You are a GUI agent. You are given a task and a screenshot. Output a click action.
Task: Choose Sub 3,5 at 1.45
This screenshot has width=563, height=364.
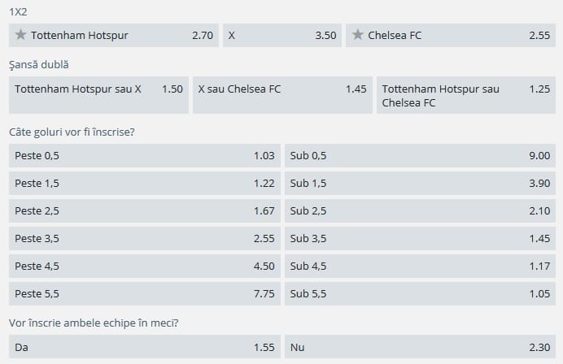click(420, 239)
